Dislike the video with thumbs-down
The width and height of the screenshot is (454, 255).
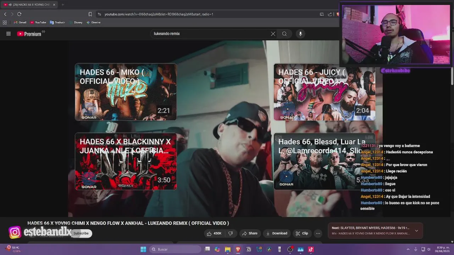click(x=231, y=233)
